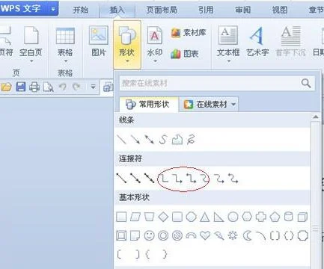Insert the Right Triangle shape

[218, 217]
